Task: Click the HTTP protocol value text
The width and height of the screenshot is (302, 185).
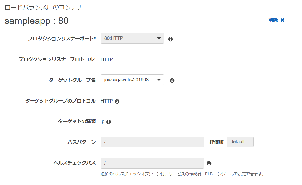Action: coord(107,59)
